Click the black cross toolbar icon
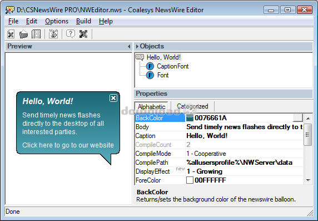This screenshot has height=221, width=318. [x=83, y=34]
